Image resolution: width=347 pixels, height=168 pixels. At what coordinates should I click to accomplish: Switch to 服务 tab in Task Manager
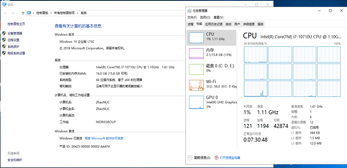[x=261, y=24]
